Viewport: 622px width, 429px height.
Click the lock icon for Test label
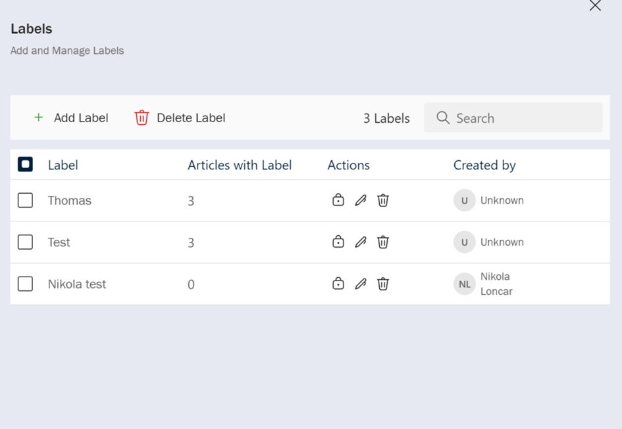click(338, 242)
